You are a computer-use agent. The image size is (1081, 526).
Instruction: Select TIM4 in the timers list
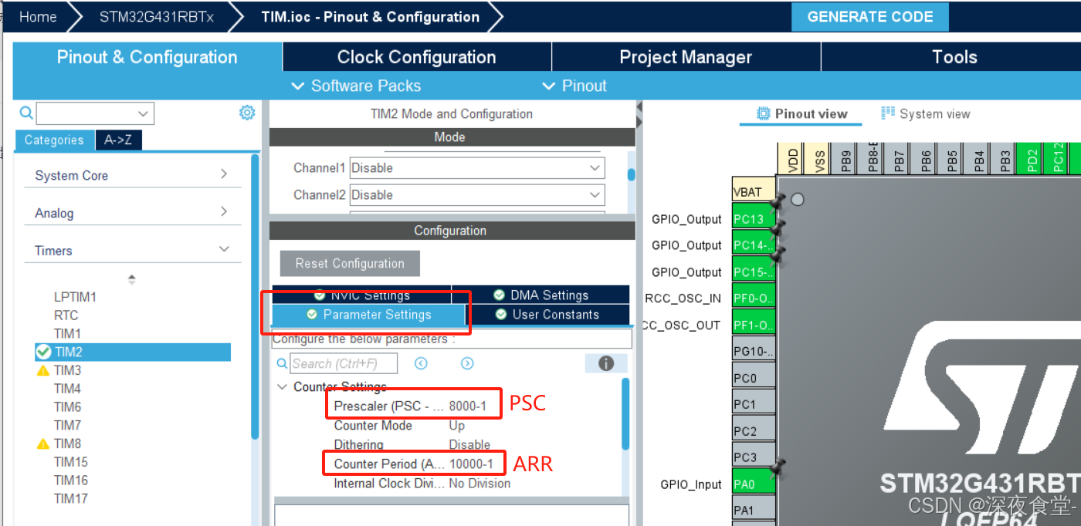67,388
